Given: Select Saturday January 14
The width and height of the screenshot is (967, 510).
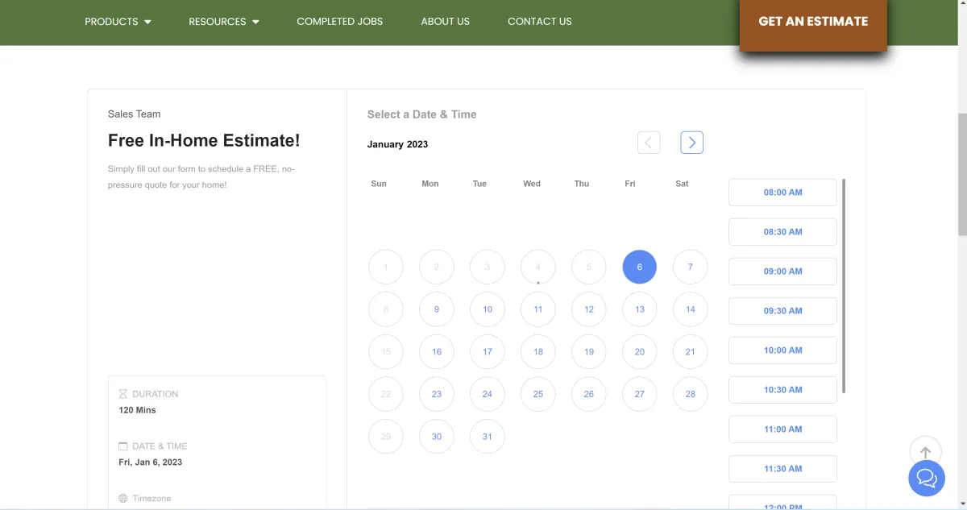Looking at the screenshot, I should tap(691, 309).
